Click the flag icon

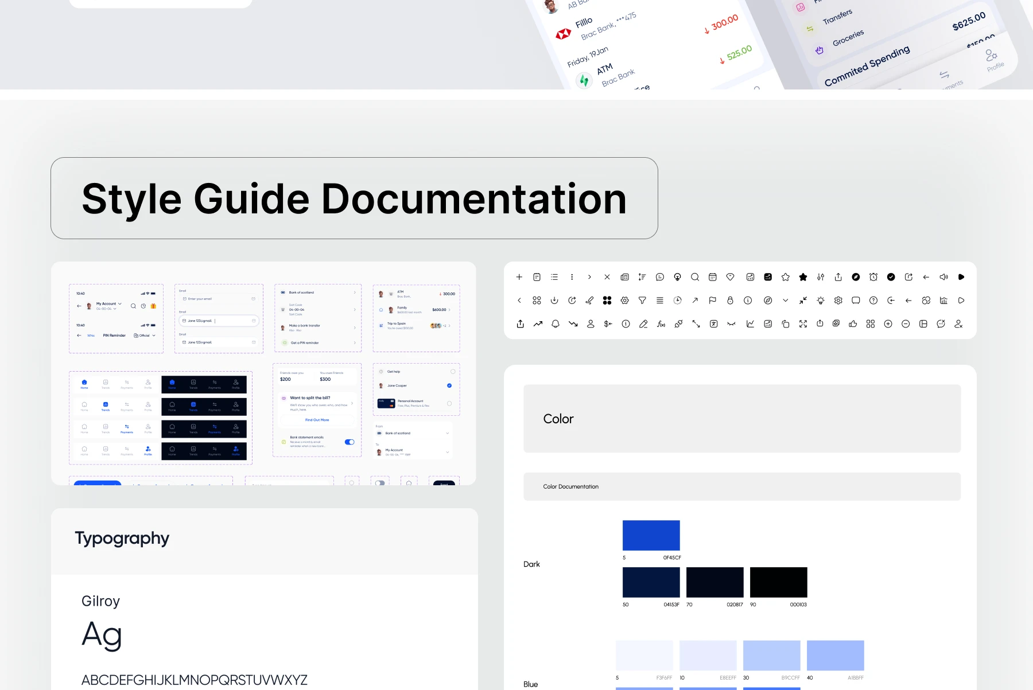(x=713, y=301)
